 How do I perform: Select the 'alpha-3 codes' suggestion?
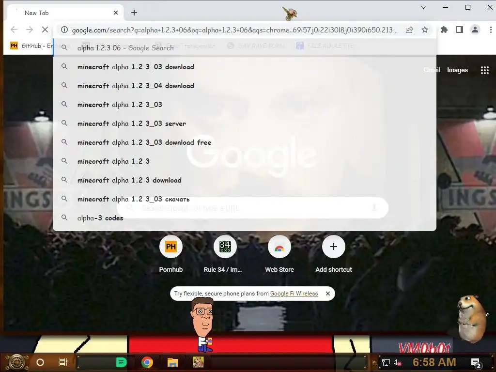(245, 218)
